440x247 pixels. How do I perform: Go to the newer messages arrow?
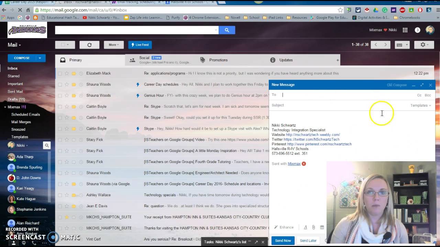[376, 45]
